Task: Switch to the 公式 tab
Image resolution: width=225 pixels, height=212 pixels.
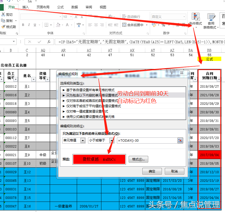Action: (60, 7)
